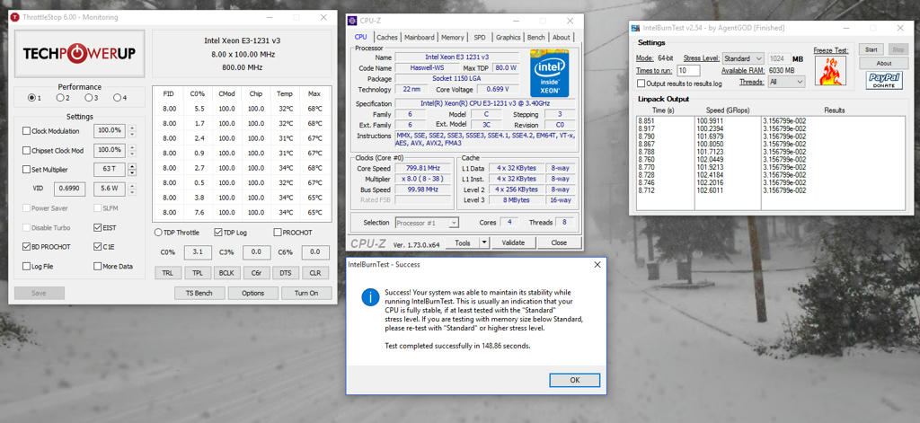Enable Output results to results.log
920x423 pixels.
click(641, 84)
